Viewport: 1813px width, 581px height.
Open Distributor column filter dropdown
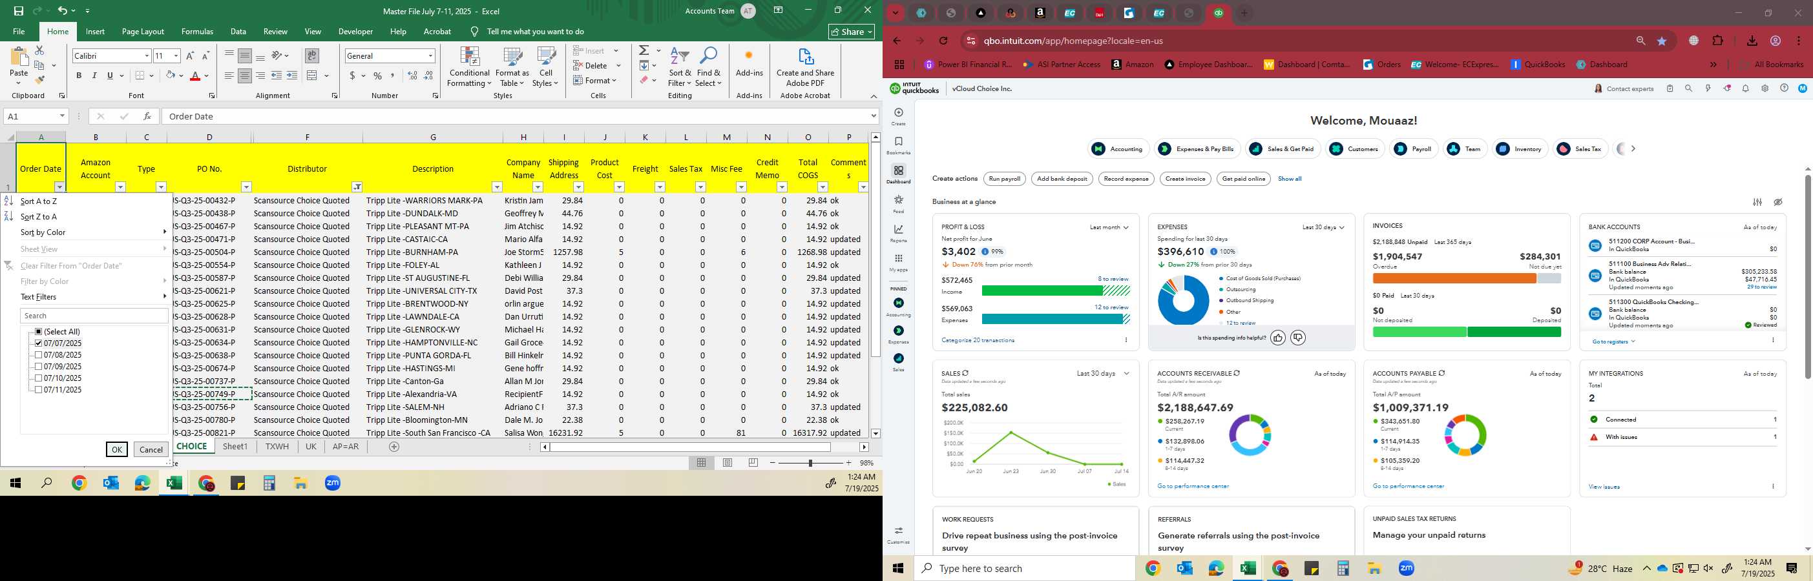(x=357, y=187)
